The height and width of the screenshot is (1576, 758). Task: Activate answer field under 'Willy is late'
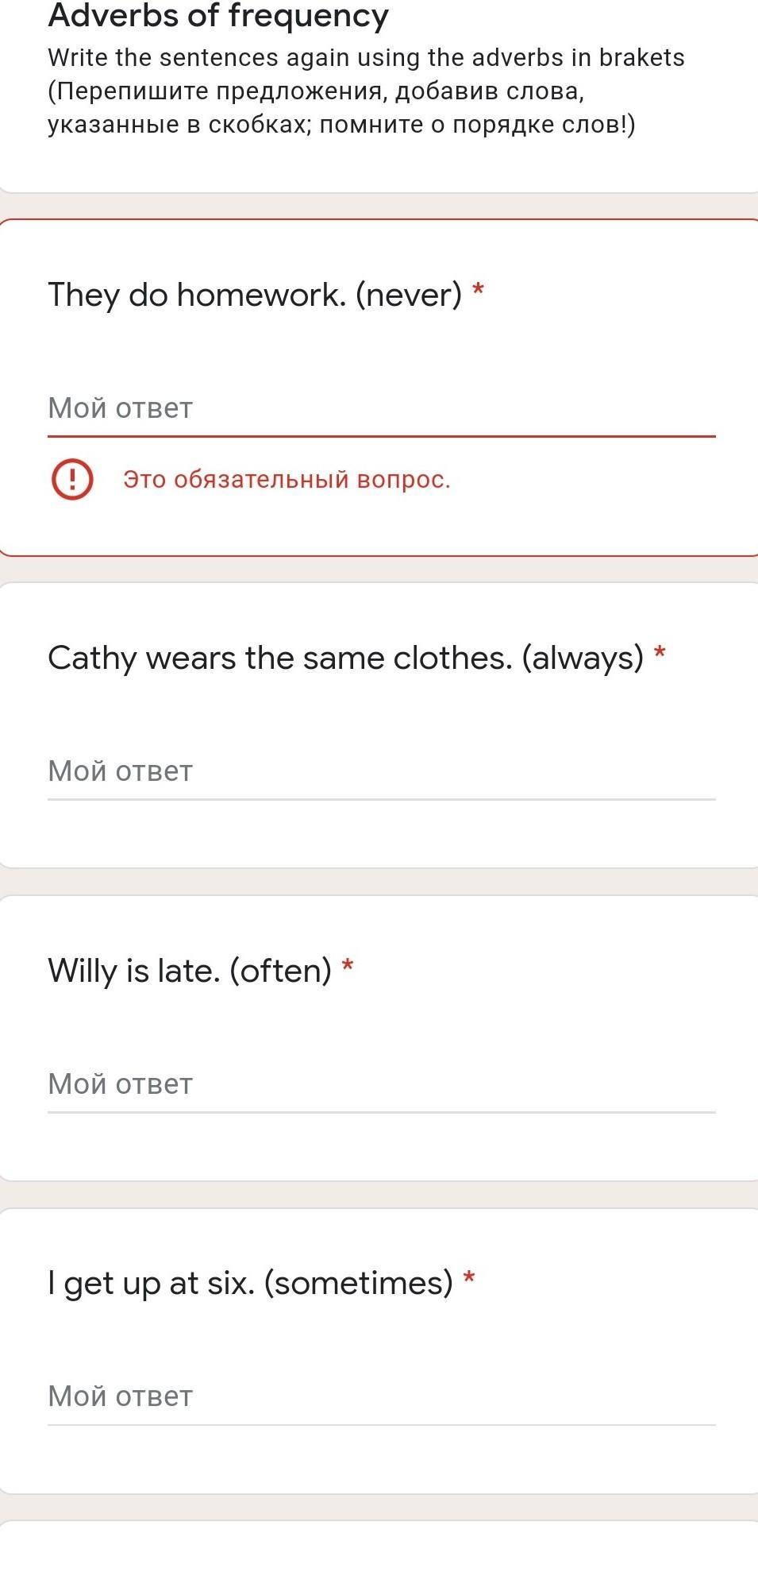coord(381,1084)
